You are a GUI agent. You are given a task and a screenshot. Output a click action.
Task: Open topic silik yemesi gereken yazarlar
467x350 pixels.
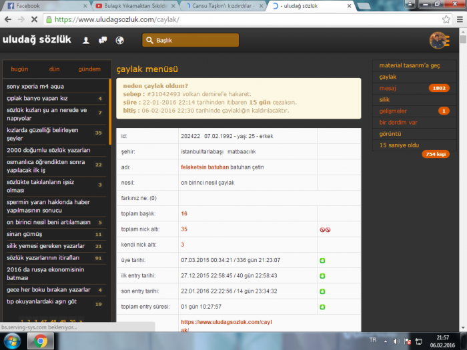click(x=46, y=246)
